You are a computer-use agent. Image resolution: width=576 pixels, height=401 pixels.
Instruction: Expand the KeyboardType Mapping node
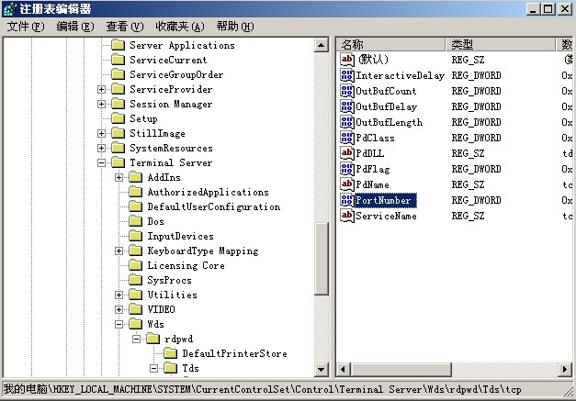coord(119,251)
